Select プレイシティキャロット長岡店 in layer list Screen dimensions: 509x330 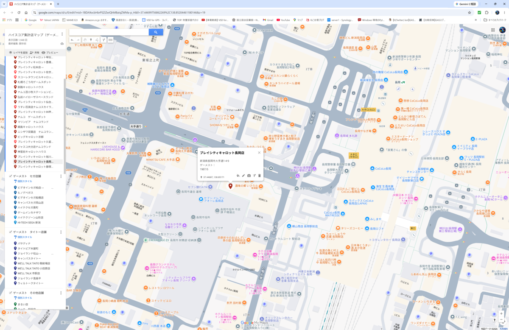click(36, 162)
